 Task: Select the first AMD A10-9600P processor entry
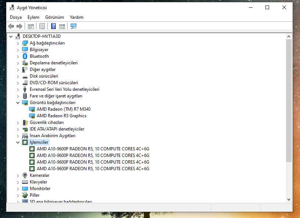point(93,149)
